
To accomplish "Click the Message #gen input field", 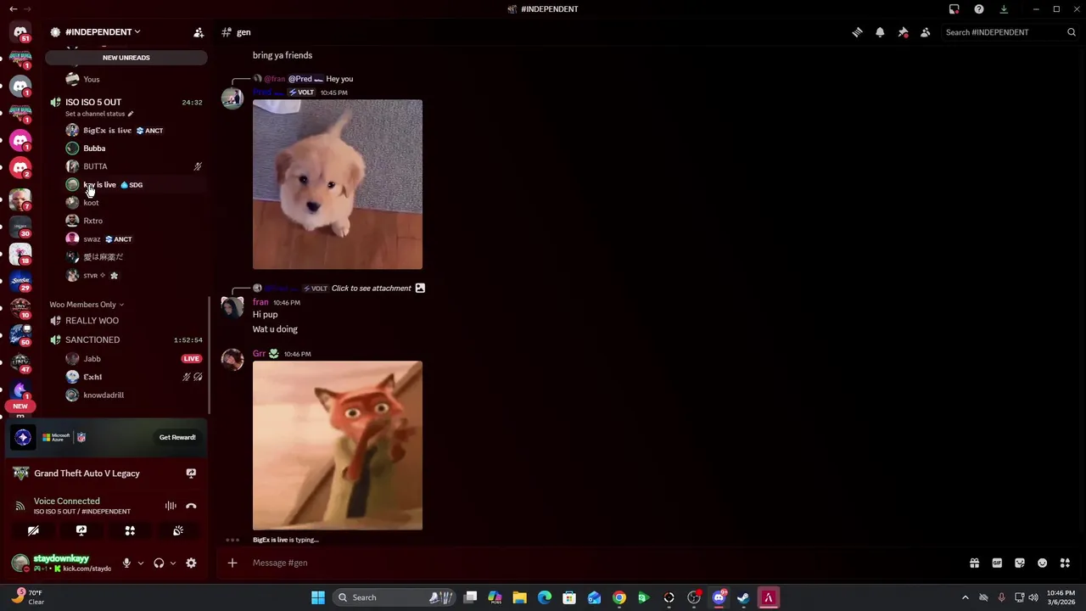I will pyautogui.click(x=594, y=563).
